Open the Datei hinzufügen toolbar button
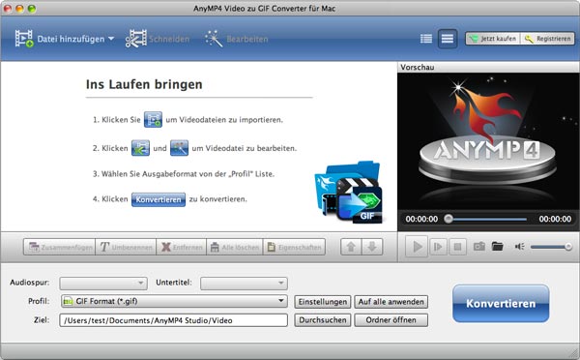The height and width of the screenshot is (360, 580). (65, 39)
